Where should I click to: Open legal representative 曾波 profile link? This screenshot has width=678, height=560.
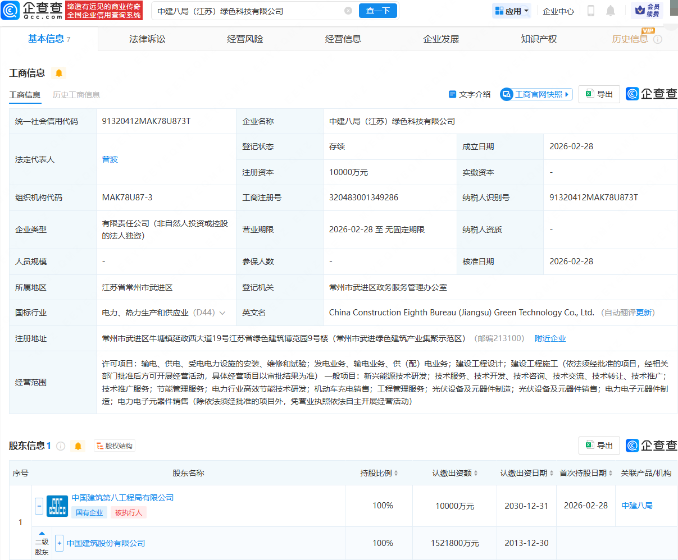pos(110,159)
